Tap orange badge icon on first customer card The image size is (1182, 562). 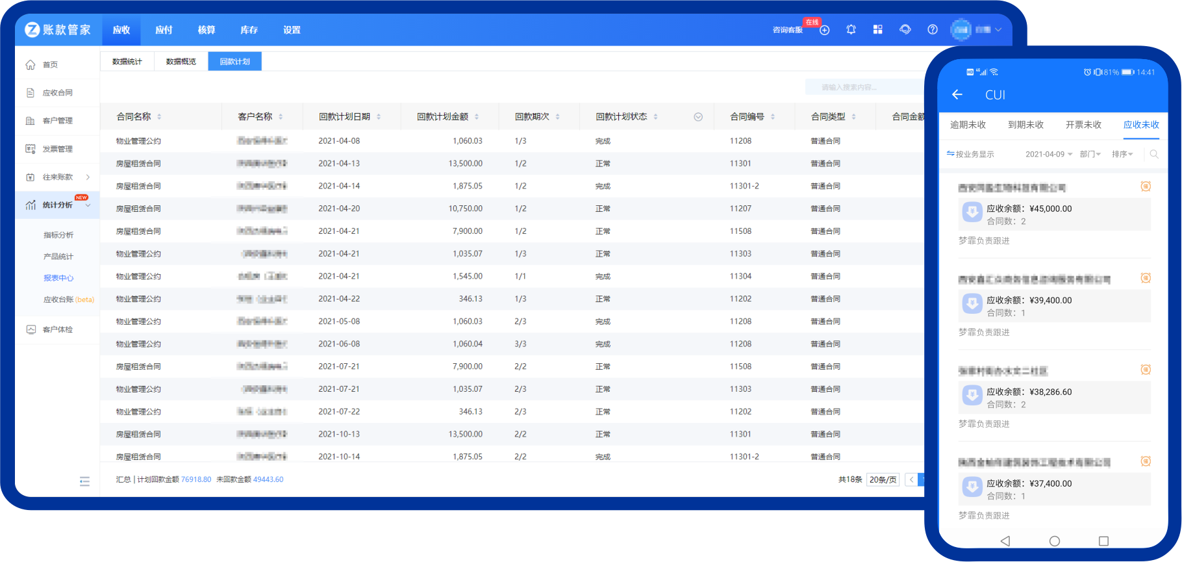click(1146, 187)
